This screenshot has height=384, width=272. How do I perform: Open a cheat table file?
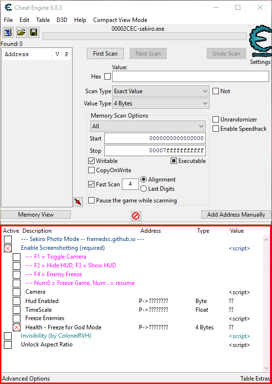point(21,32)
